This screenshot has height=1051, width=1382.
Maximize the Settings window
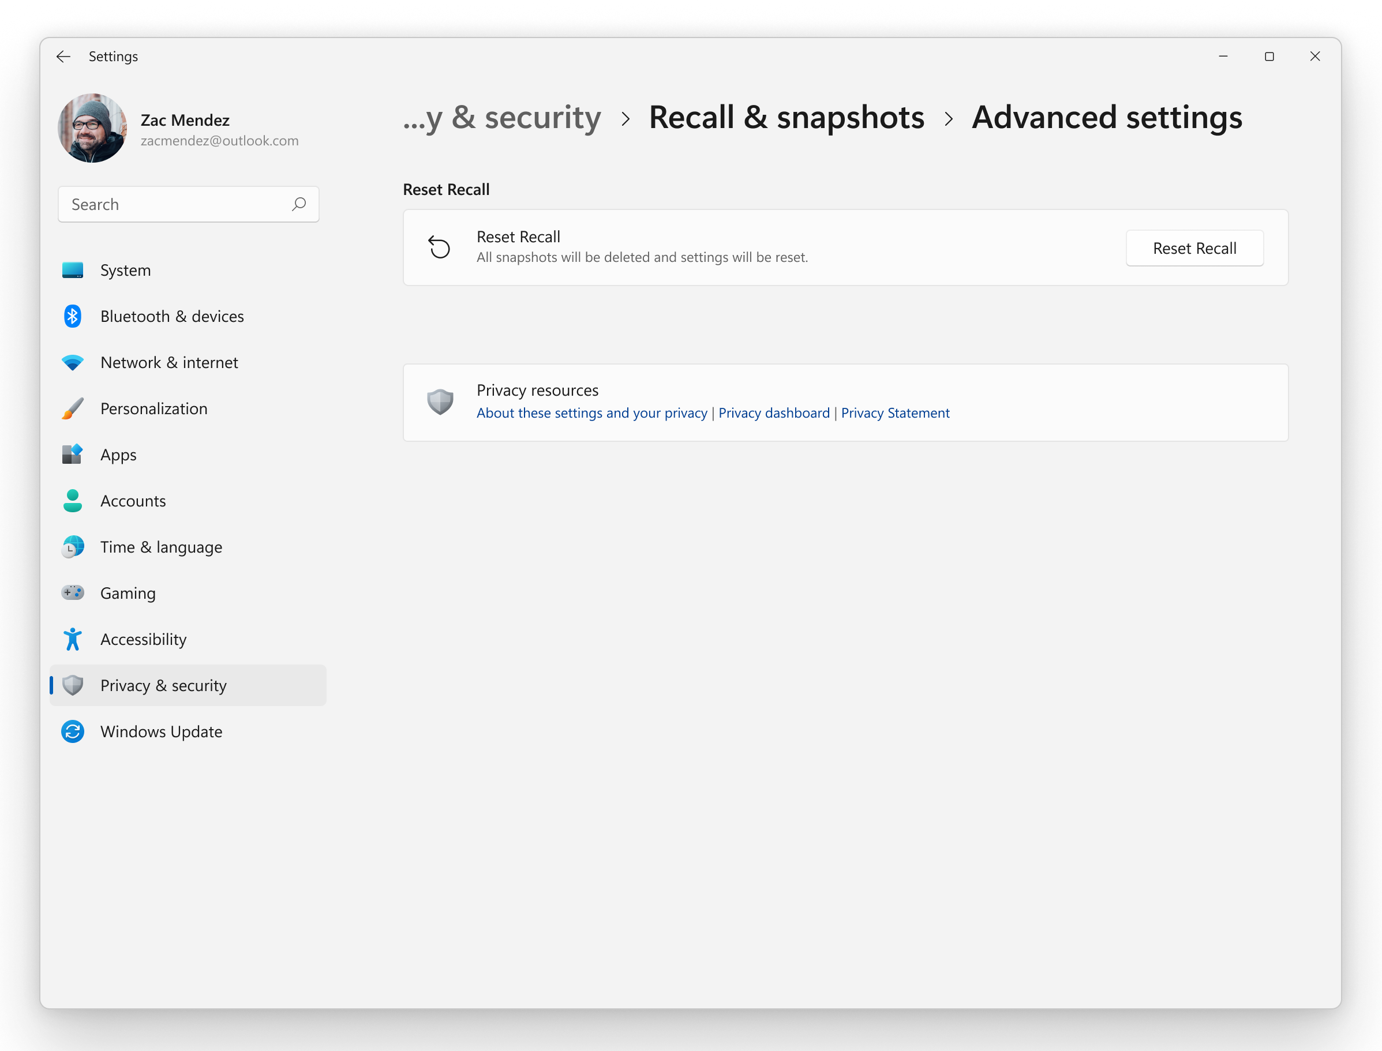(1269, 57)
